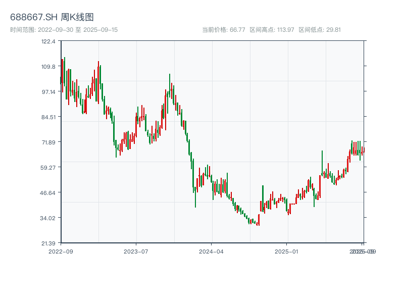
Task: Click the 区间低点: 29.81 label
Action: 320,30
